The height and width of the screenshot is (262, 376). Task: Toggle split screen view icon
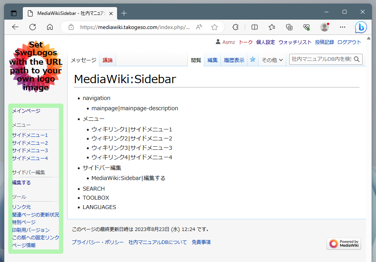[255, 27]
